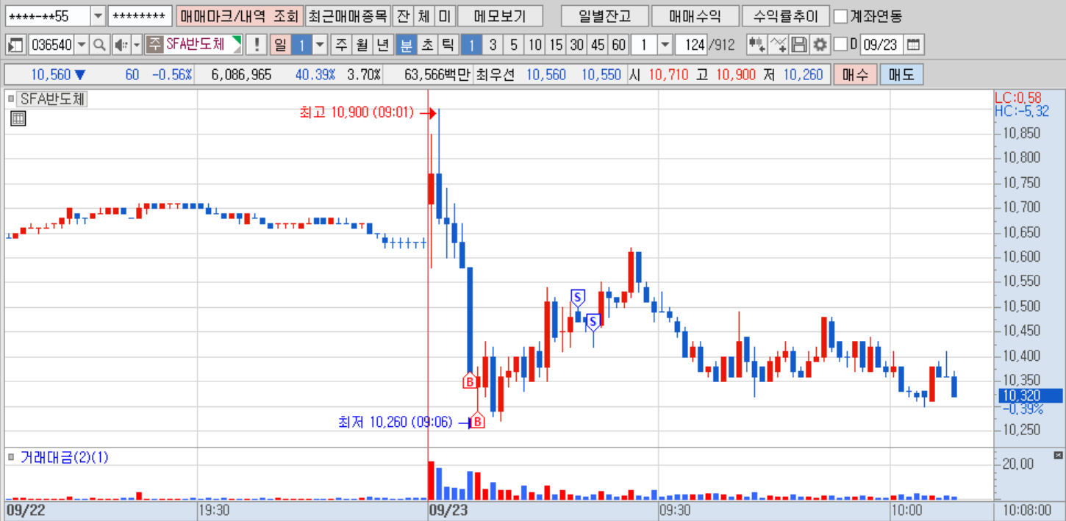Image resolution: width=1066 pixels, height=521 pixels.
Task: Click the add candle chart icon
Action: point(756,45)
